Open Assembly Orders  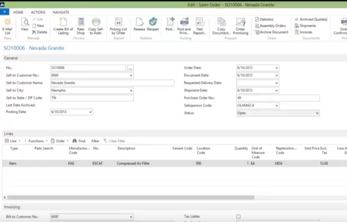click(x=272, y=26)
